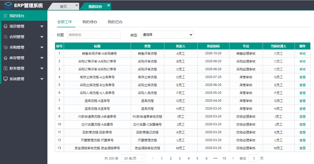This screenshot has height=164, width=314.
Task: Go to page 10
Action: [x=224, y=158]
